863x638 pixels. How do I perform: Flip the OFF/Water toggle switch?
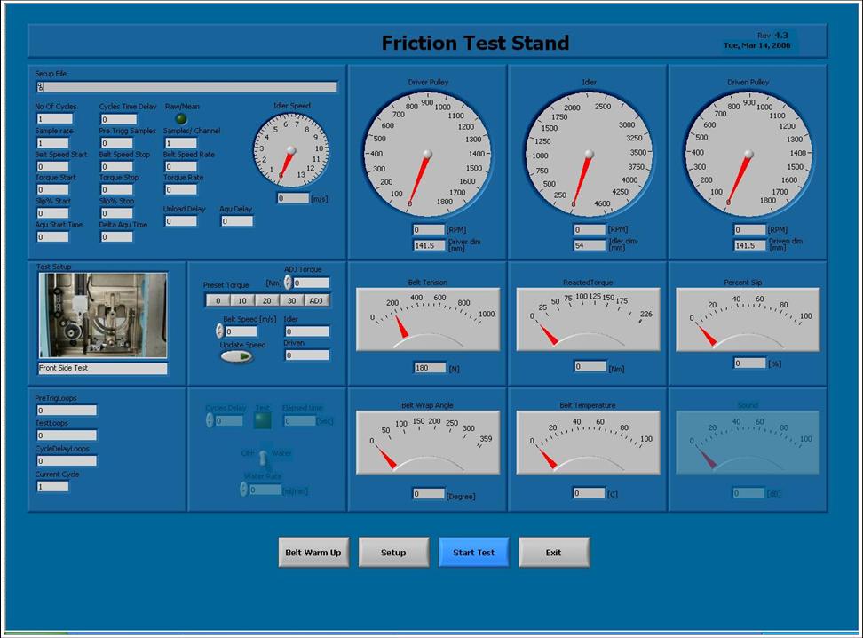coord(263,459)
